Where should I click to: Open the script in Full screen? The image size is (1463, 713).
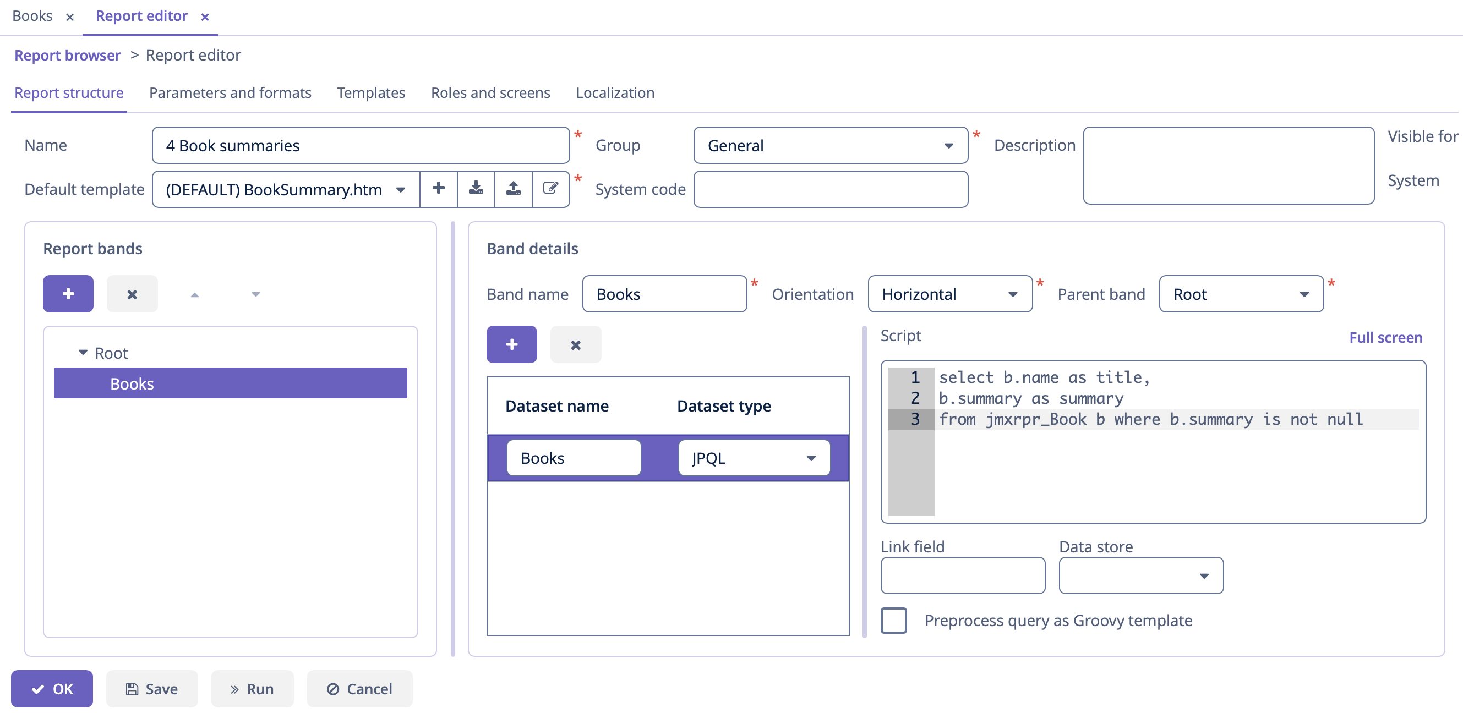coord(1386,337)
